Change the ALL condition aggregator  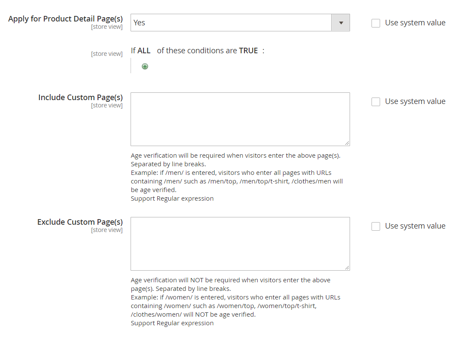click(144, 51)
